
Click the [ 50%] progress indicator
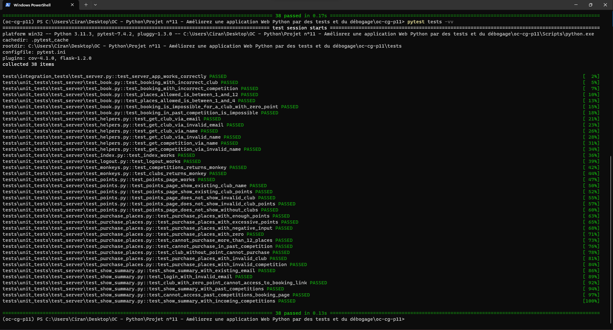click(x=591, y=186)
